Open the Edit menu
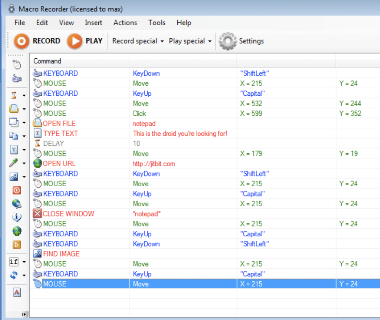The width and height of the screenshot is (380, 320). click(x=42, y=22)
